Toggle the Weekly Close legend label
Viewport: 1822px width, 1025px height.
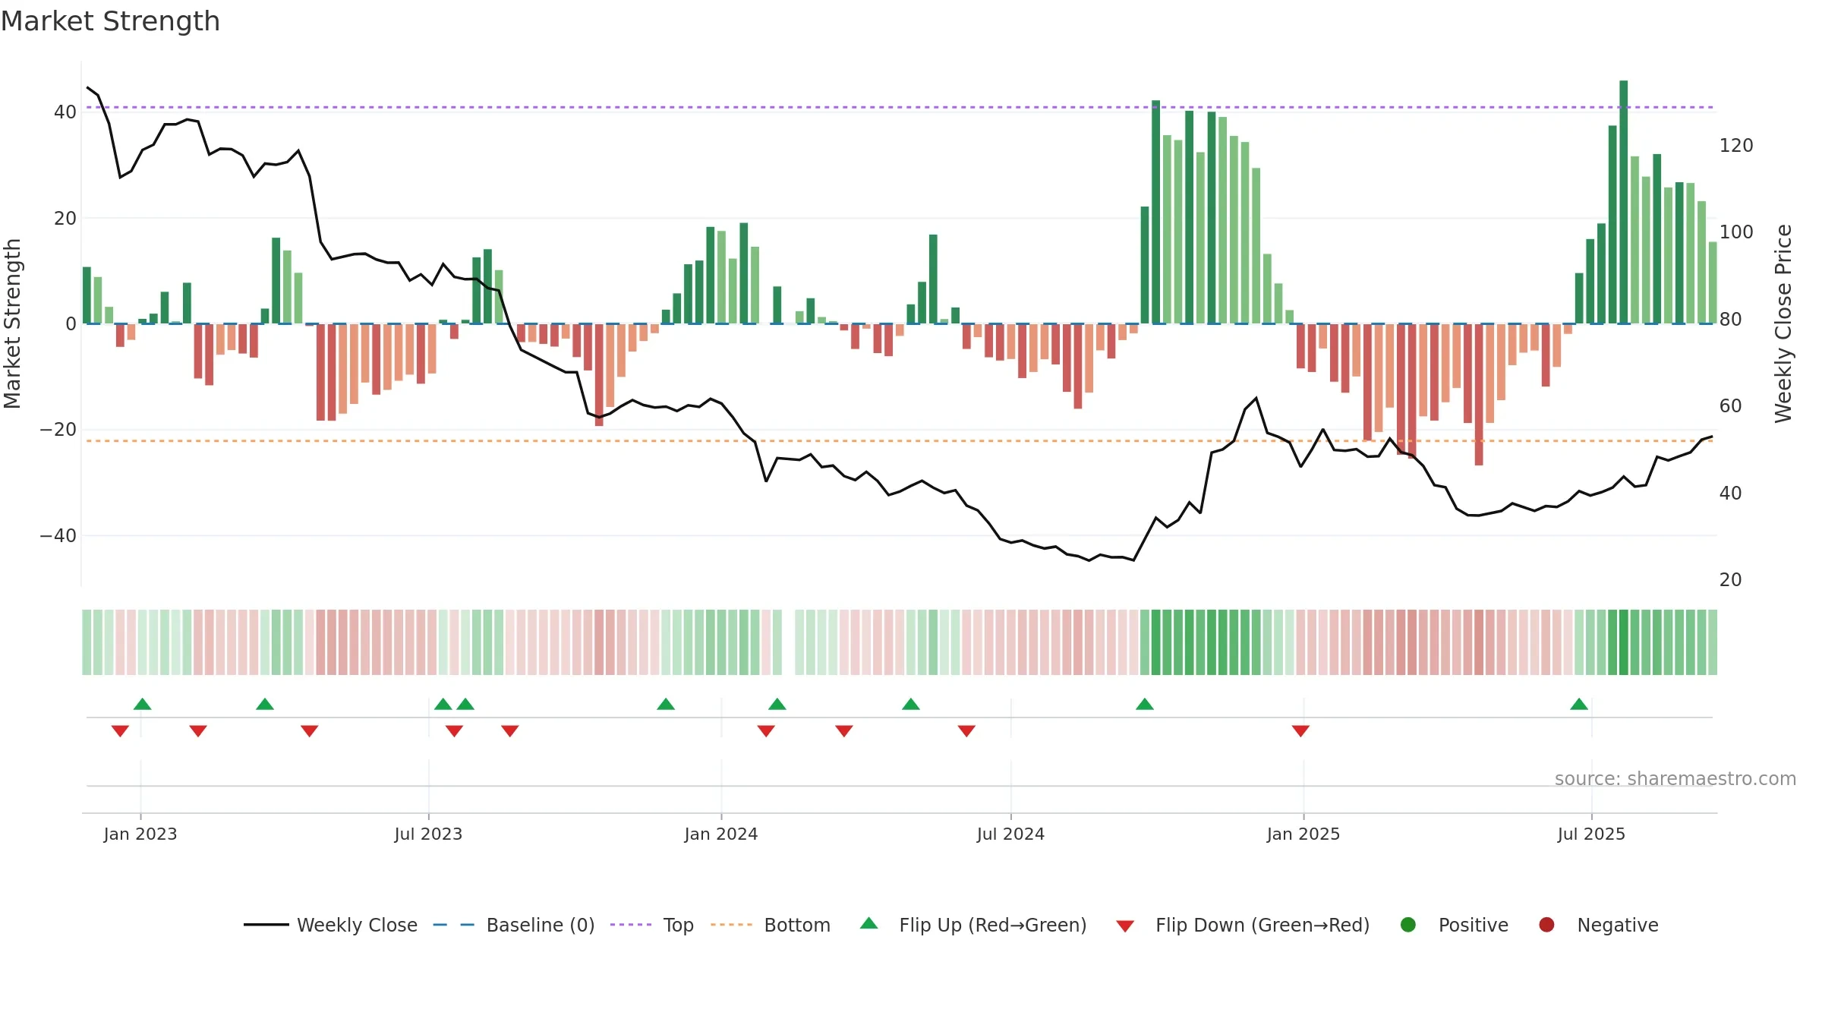click(x=357, y=925)
